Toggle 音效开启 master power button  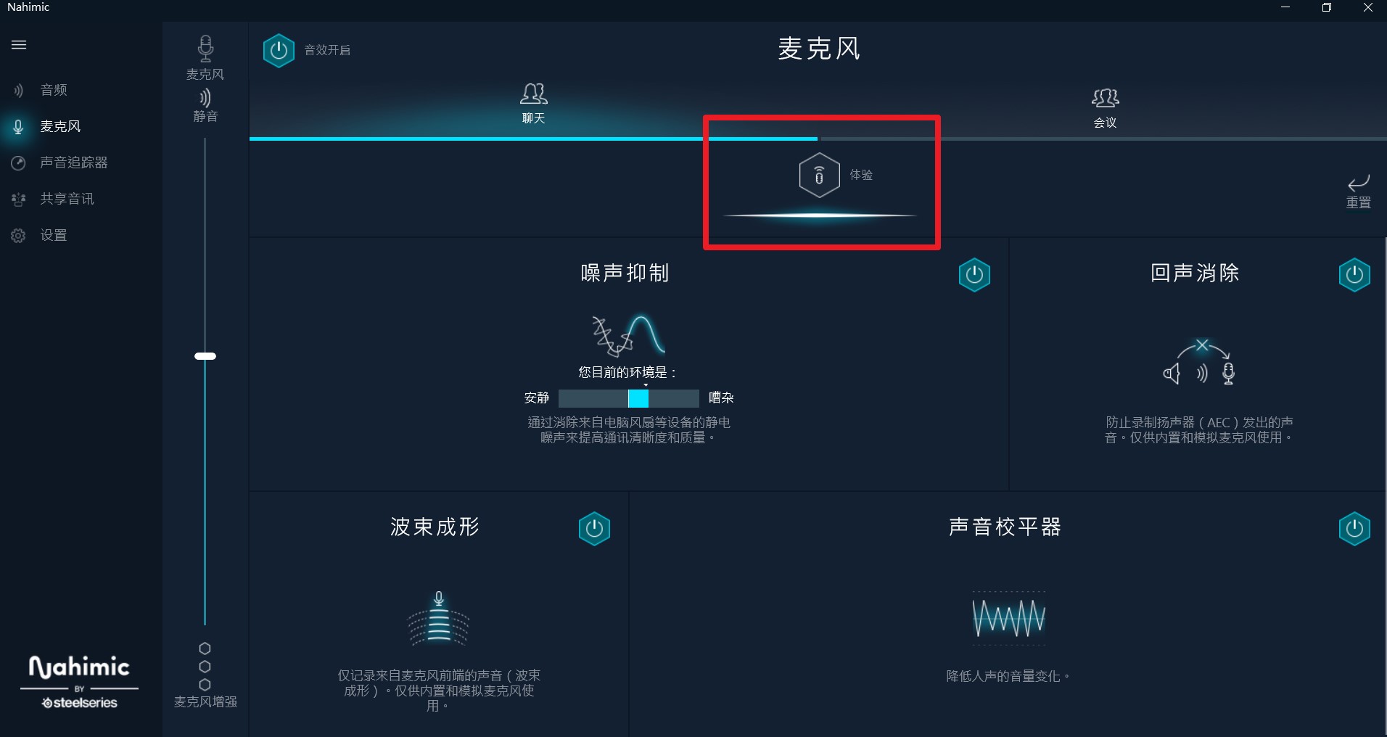click(x=279, y=51)
